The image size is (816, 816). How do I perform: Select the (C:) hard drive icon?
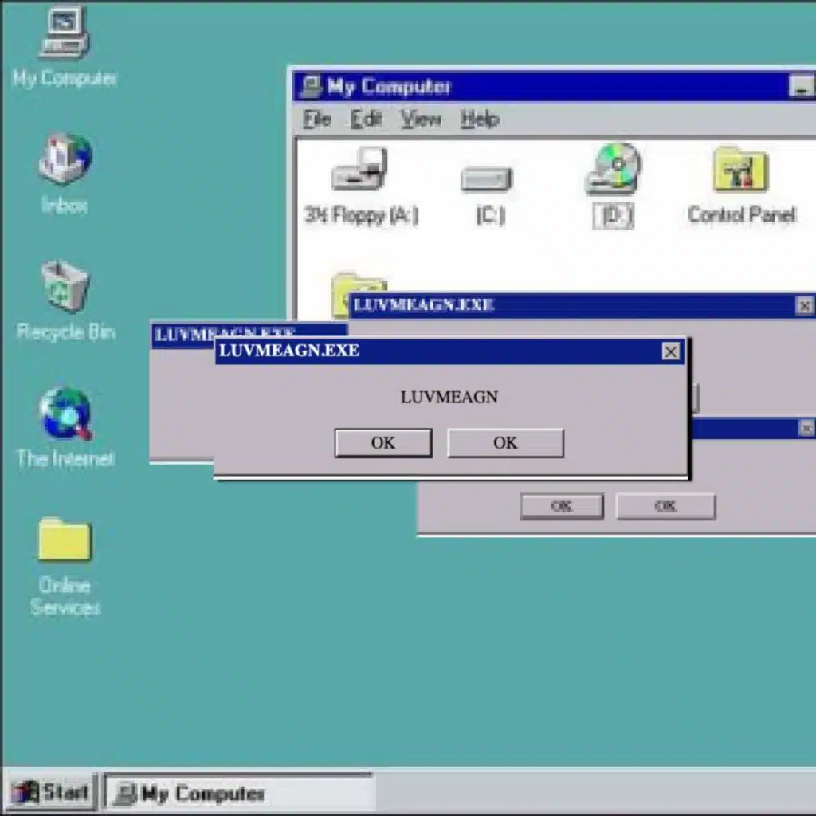[487, 178]
